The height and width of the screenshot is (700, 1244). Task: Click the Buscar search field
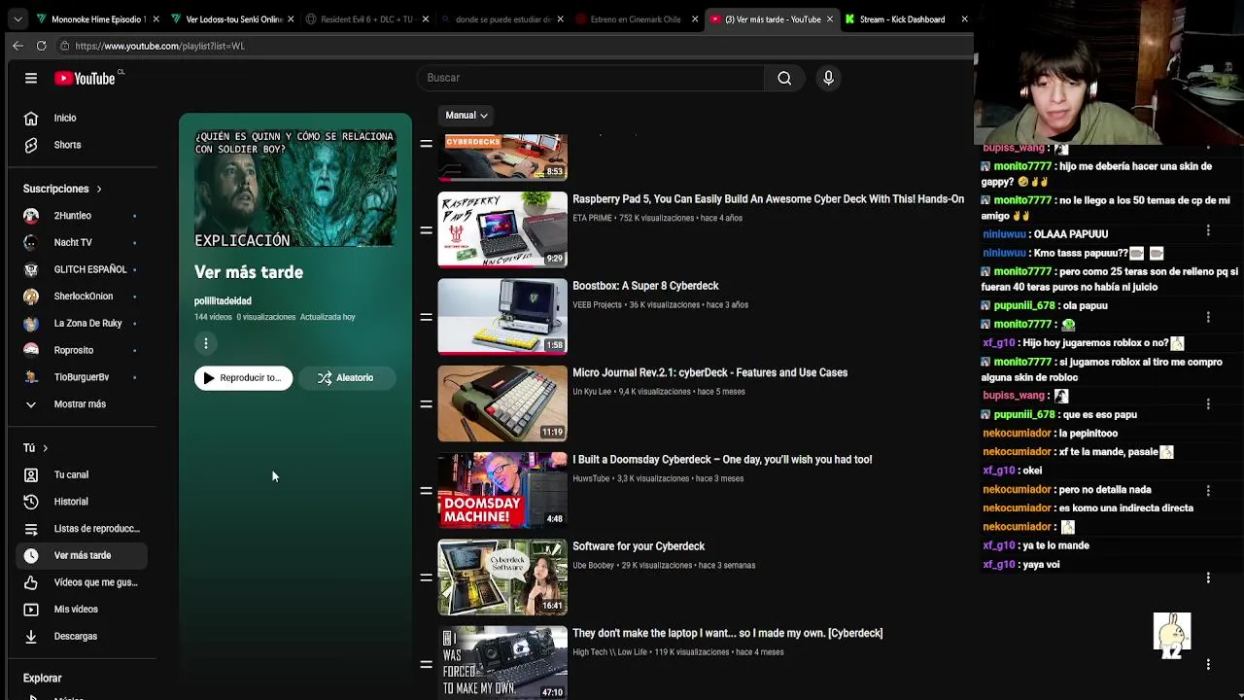pos(591,78)
